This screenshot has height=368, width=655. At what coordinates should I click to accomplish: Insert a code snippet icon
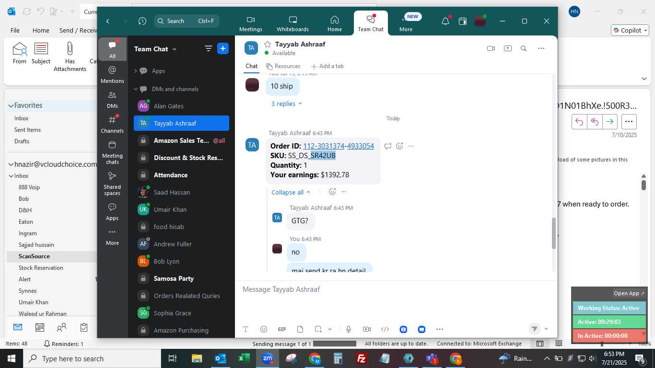(385, 329)
